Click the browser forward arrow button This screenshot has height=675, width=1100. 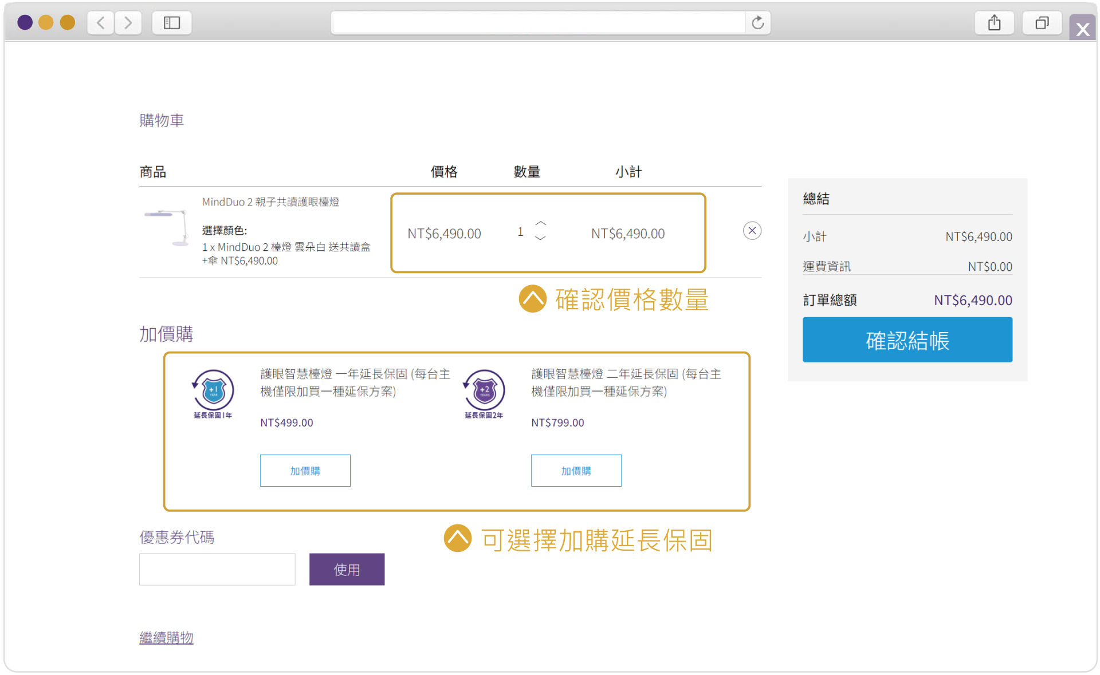(x=128, y=23)
